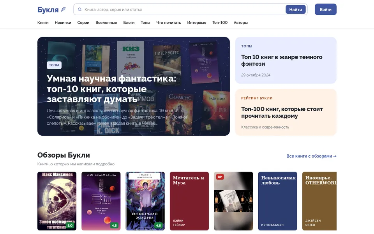Click ТОПЫ label in the side card

(247, 46)
